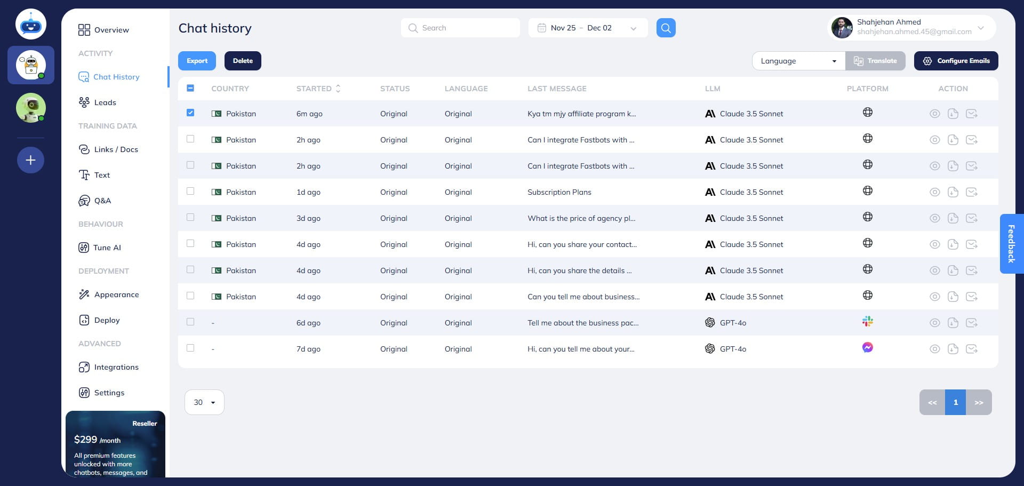
Task: Check the row for the Subscription Plans chat
Action: [190, 191]
